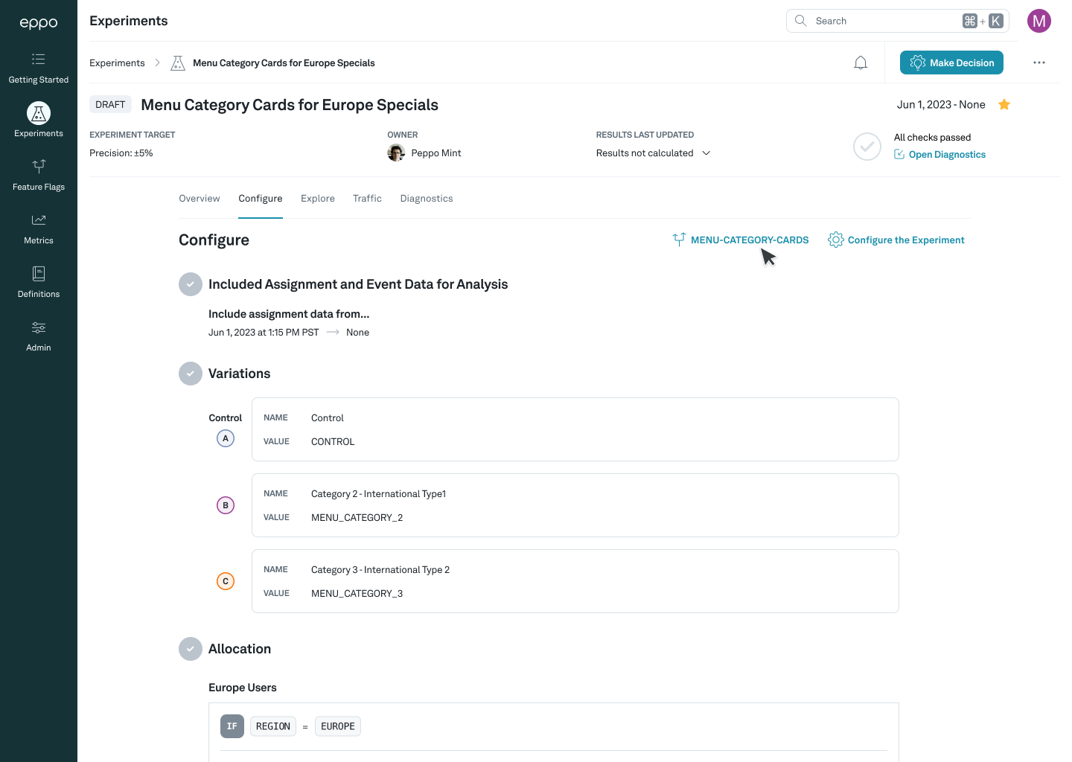Open Definitions page
Image resolution: width=1072 pixels, height=762 pixels.
pos(39,282)
